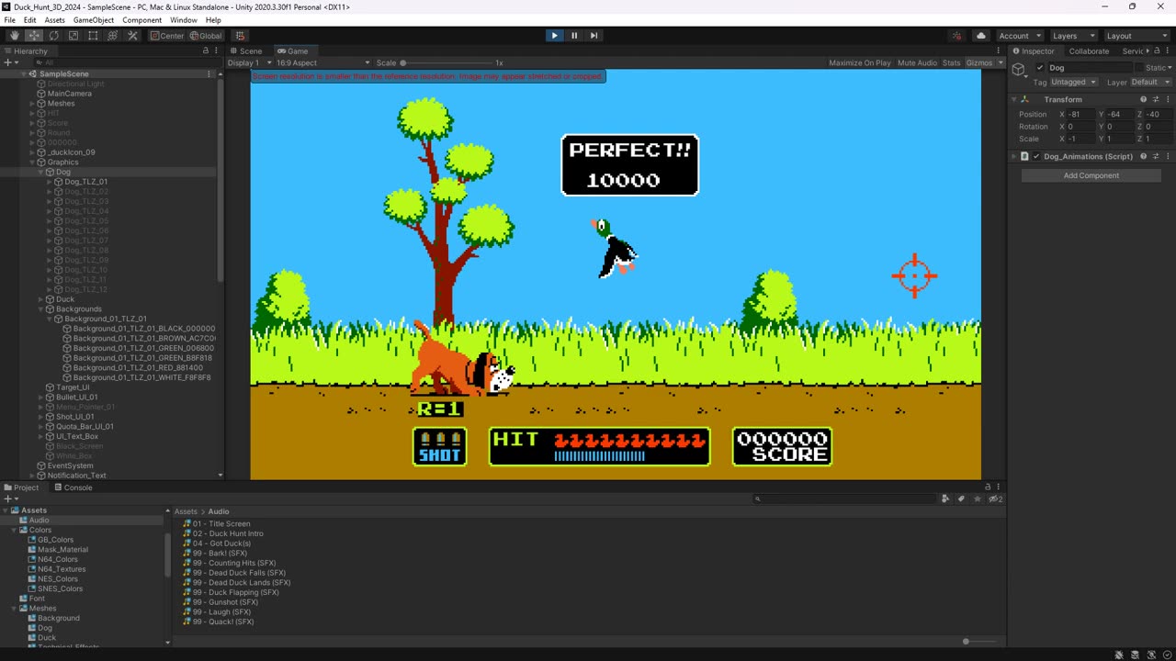Collapse the Transform component
The image size is (1176, 661).
click(1015, 99)
